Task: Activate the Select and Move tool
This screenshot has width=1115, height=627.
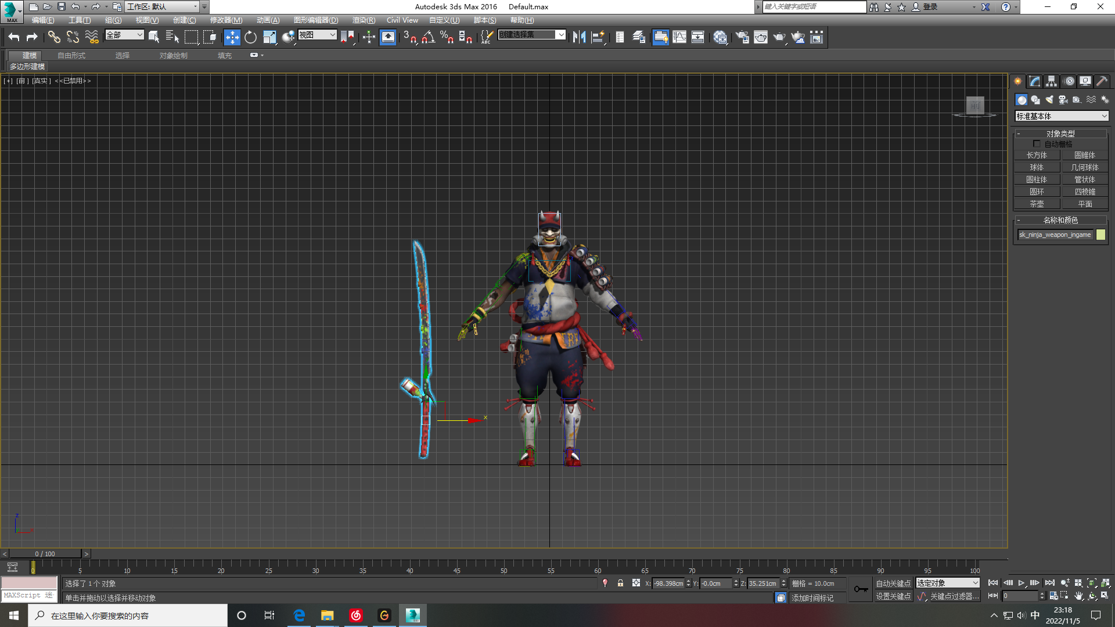Action: click(x=232, y=37)
